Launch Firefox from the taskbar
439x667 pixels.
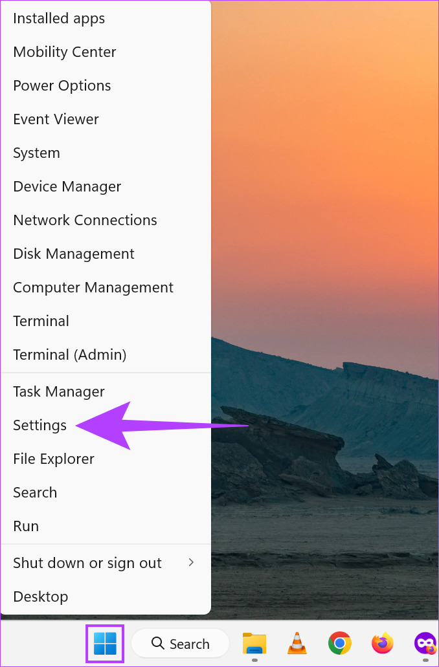[x=382, y=643]
